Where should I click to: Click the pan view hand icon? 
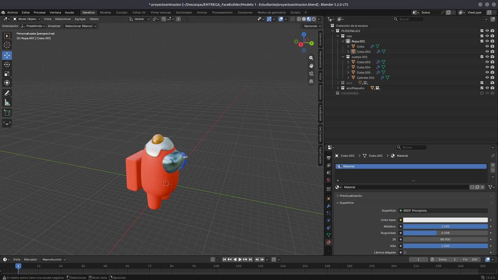click(311, 65)
